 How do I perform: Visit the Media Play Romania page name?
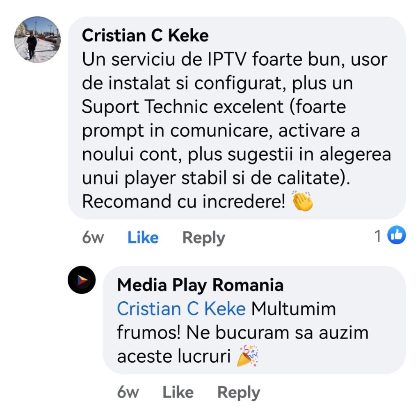200,285
